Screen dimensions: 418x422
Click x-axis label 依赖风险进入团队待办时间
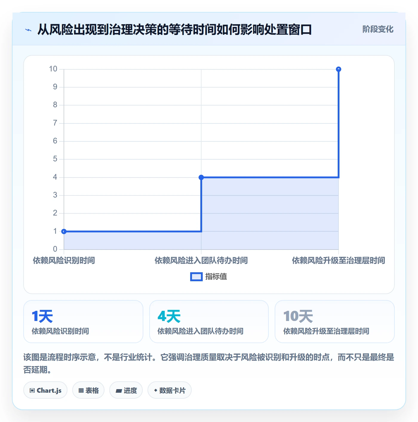(x=201, y=260)
